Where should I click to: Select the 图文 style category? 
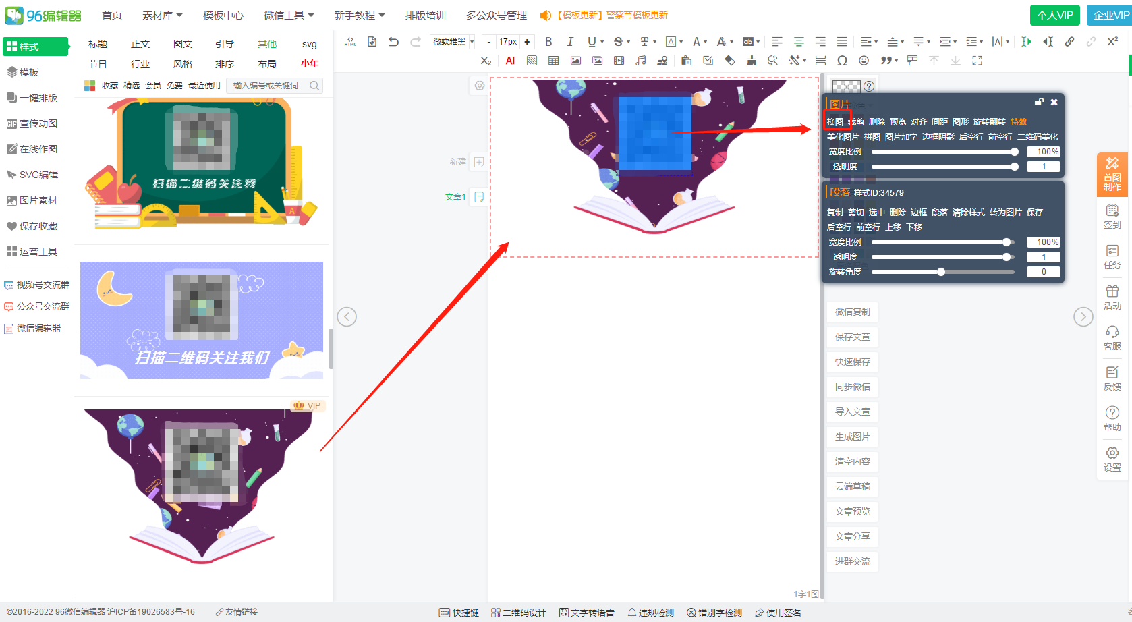pyautogui.click(x=183, y=44)
